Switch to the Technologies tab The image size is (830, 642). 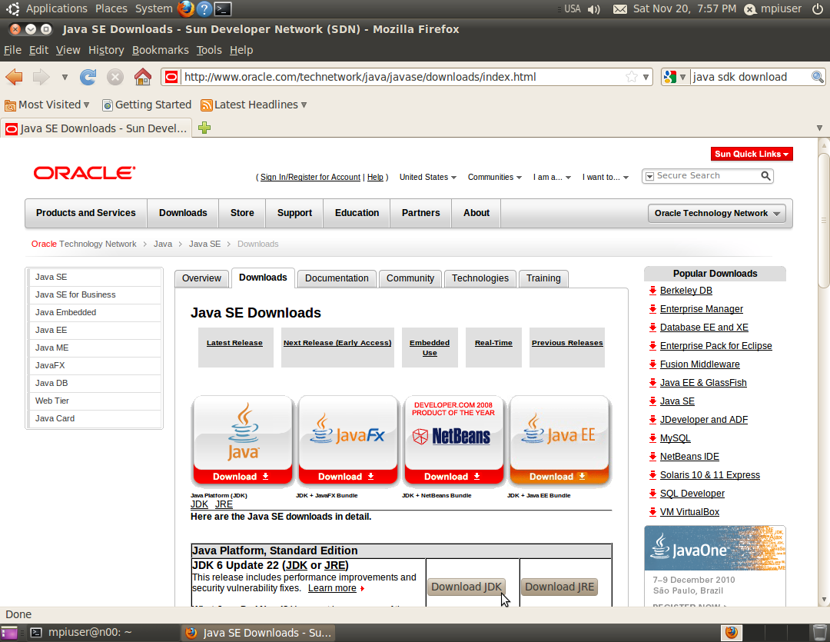480,278
